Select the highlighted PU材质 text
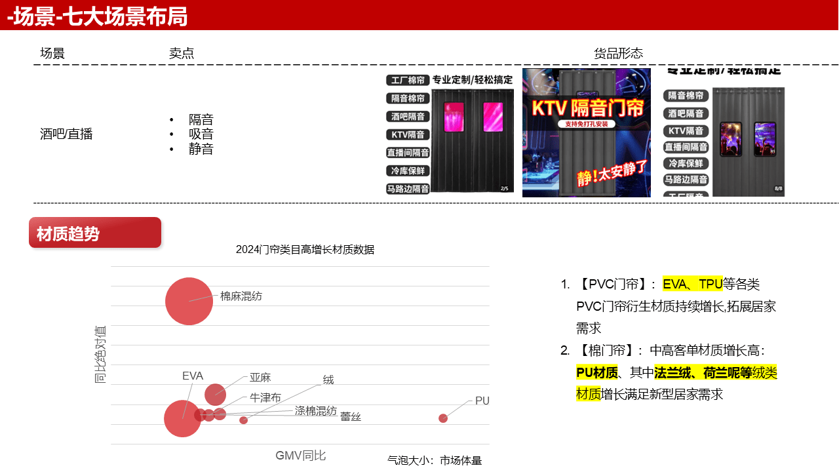Screen dimensions: 839x472 (597, 373)
